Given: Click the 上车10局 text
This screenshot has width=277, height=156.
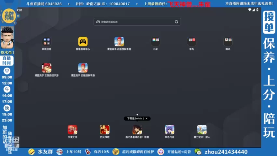Looking at the screenshot, I should [x=73, y=152].
